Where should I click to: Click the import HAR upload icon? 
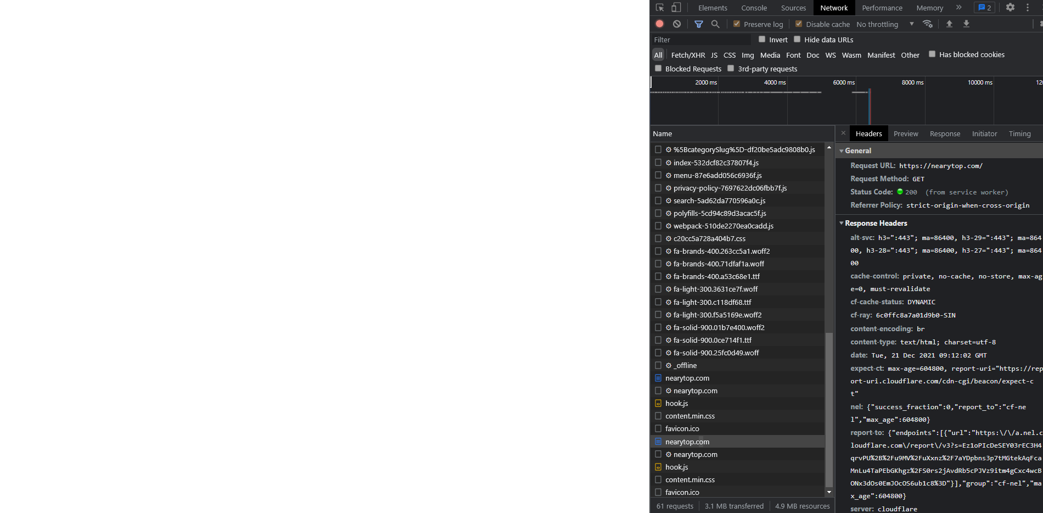tap(949, 24)
